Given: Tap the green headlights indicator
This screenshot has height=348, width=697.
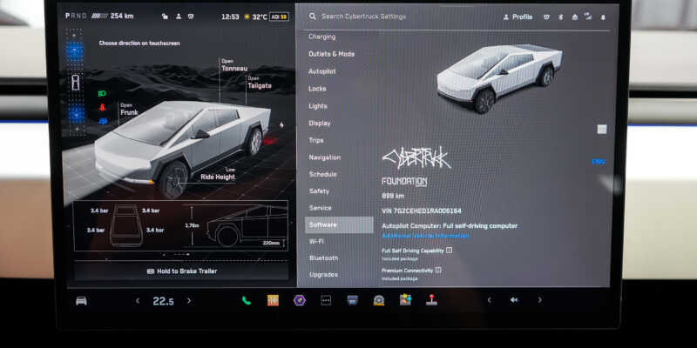Looking at the screenshot, I should click(x=102, y=94).
